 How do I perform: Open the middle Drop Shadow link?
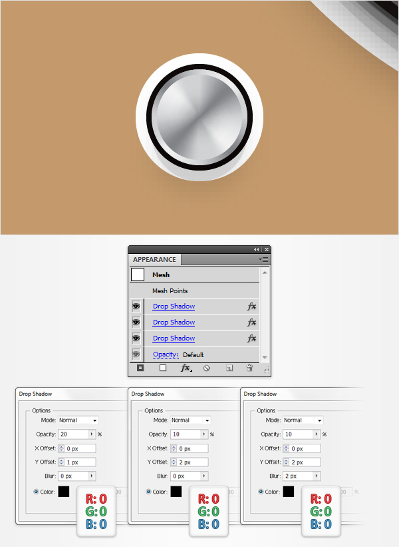tap(174, 322)
